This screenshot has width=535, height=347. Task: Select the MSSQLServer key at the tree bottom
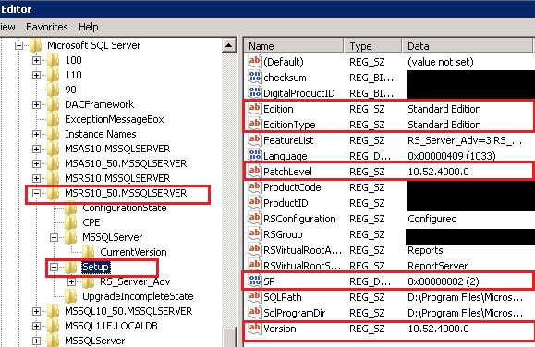95,341
